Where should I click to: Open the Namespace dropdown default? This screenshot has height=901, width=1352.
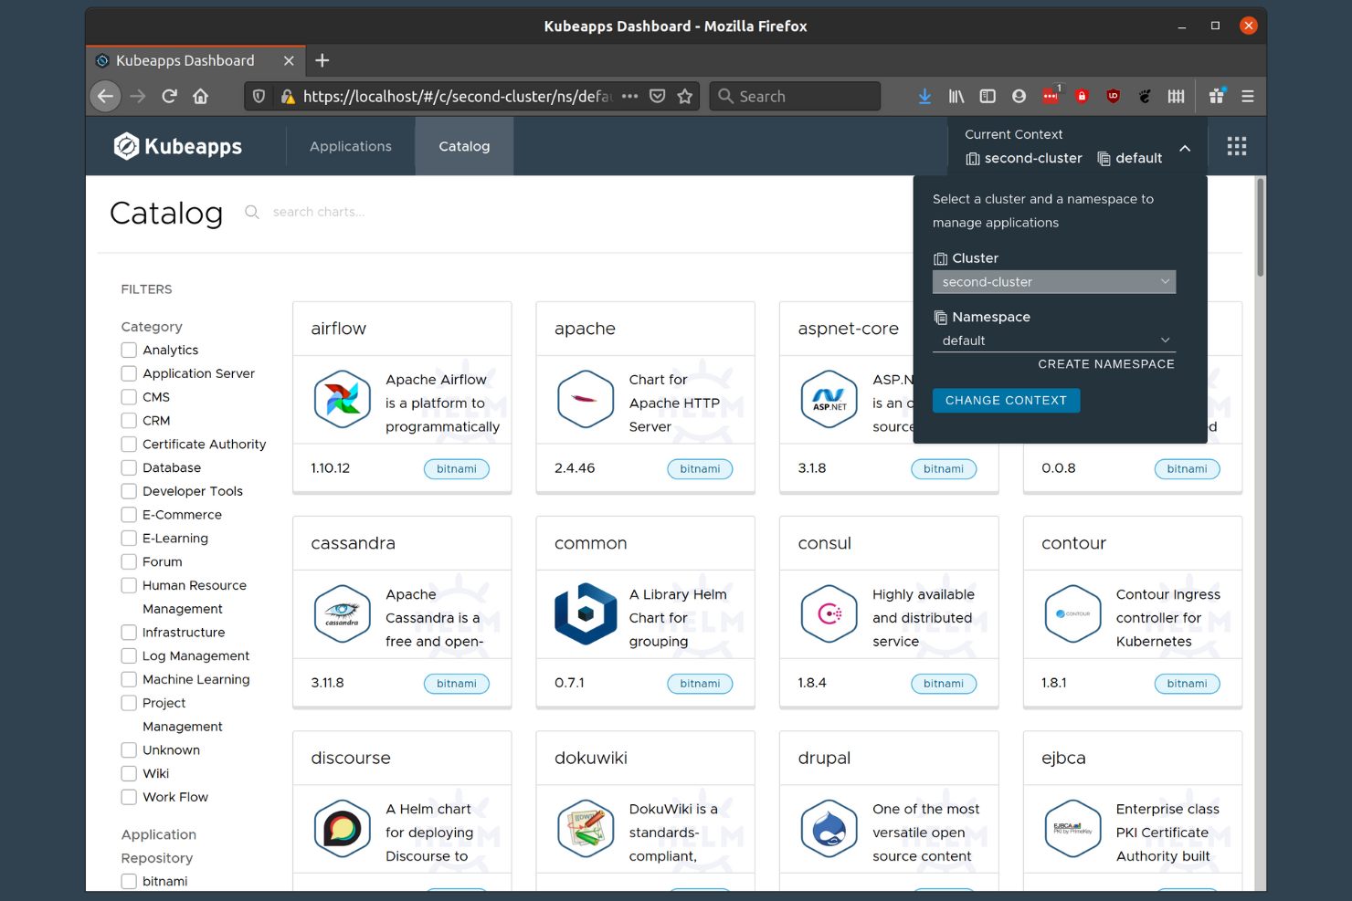click(x=1054, y=340)
